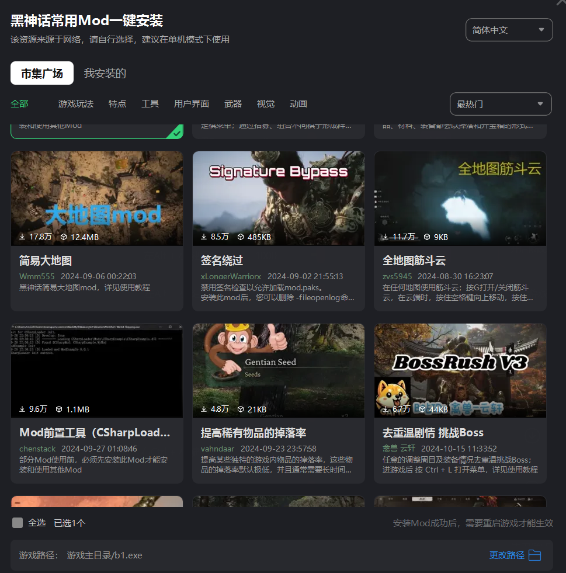Viewport: 566px width, 573px height.
Task: Switch to the 我安装的 tab
Action: click(105, 74)
